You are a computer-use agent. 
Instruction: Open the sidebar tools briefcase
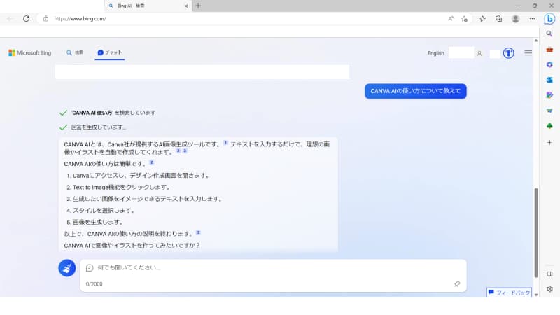pos(549,50)
